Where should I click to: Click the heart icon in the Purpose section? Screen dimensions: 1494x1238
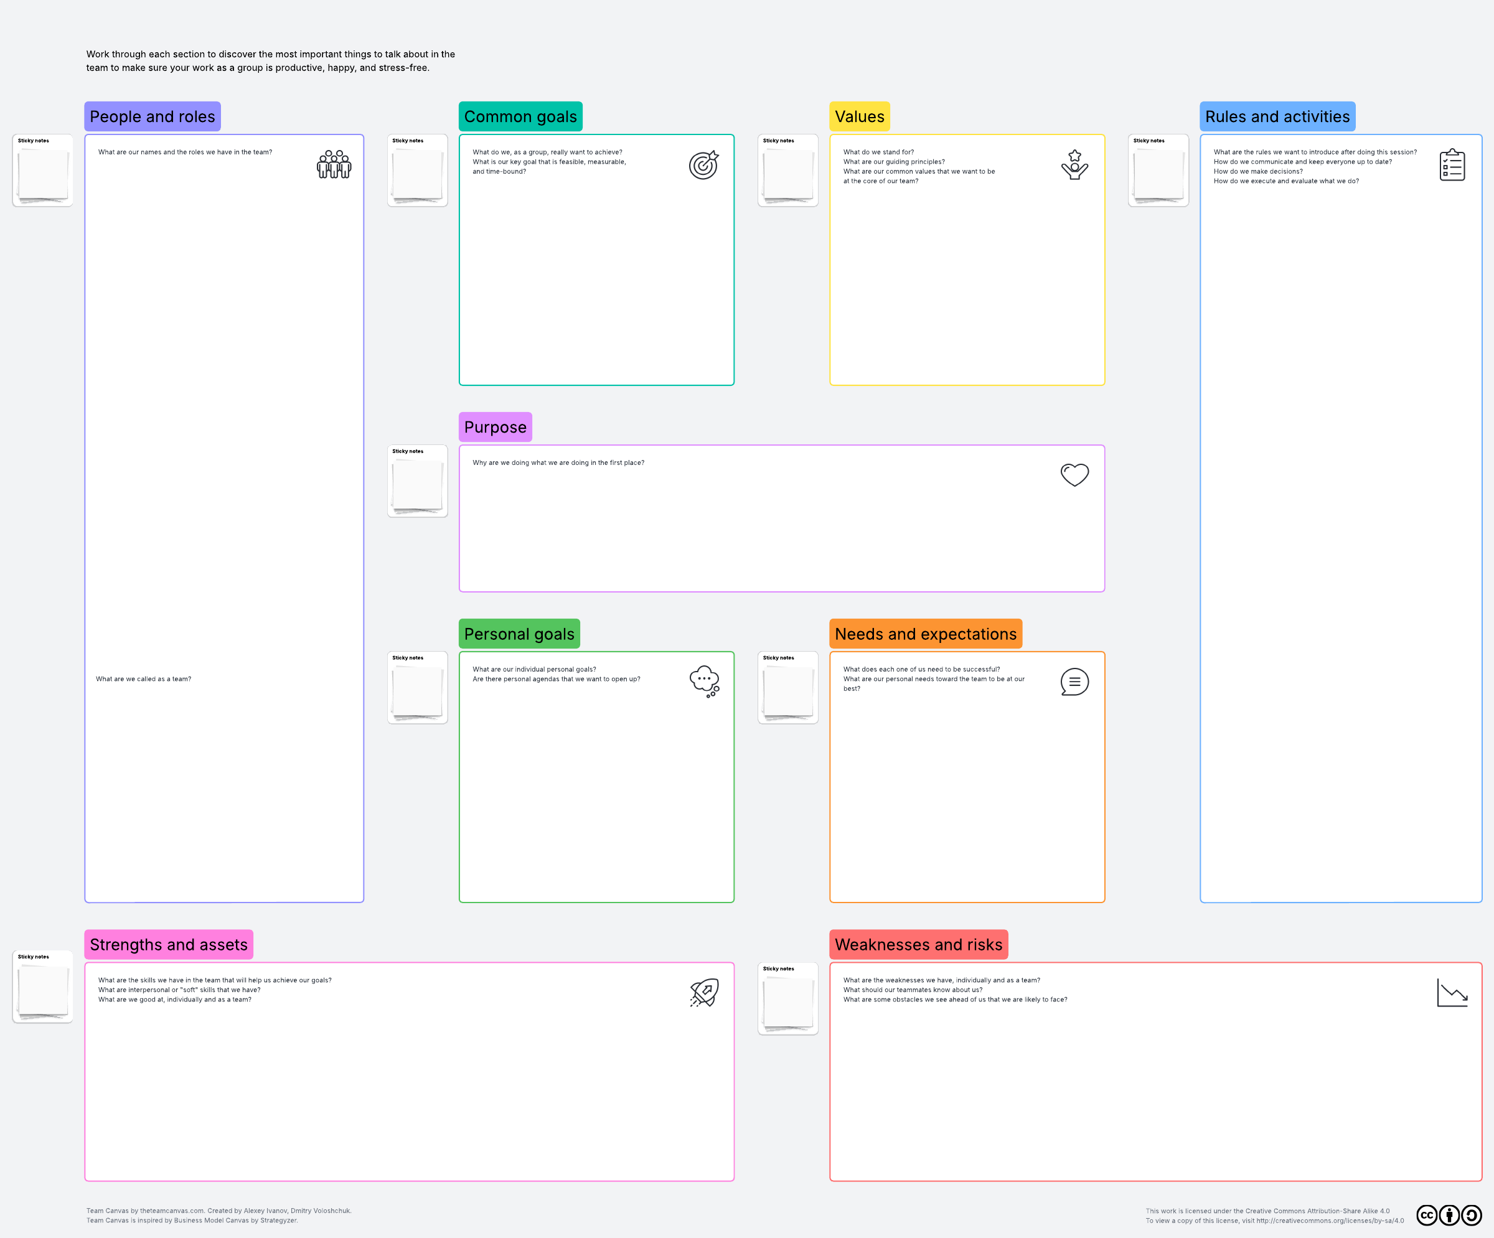tap(1074, 474)
